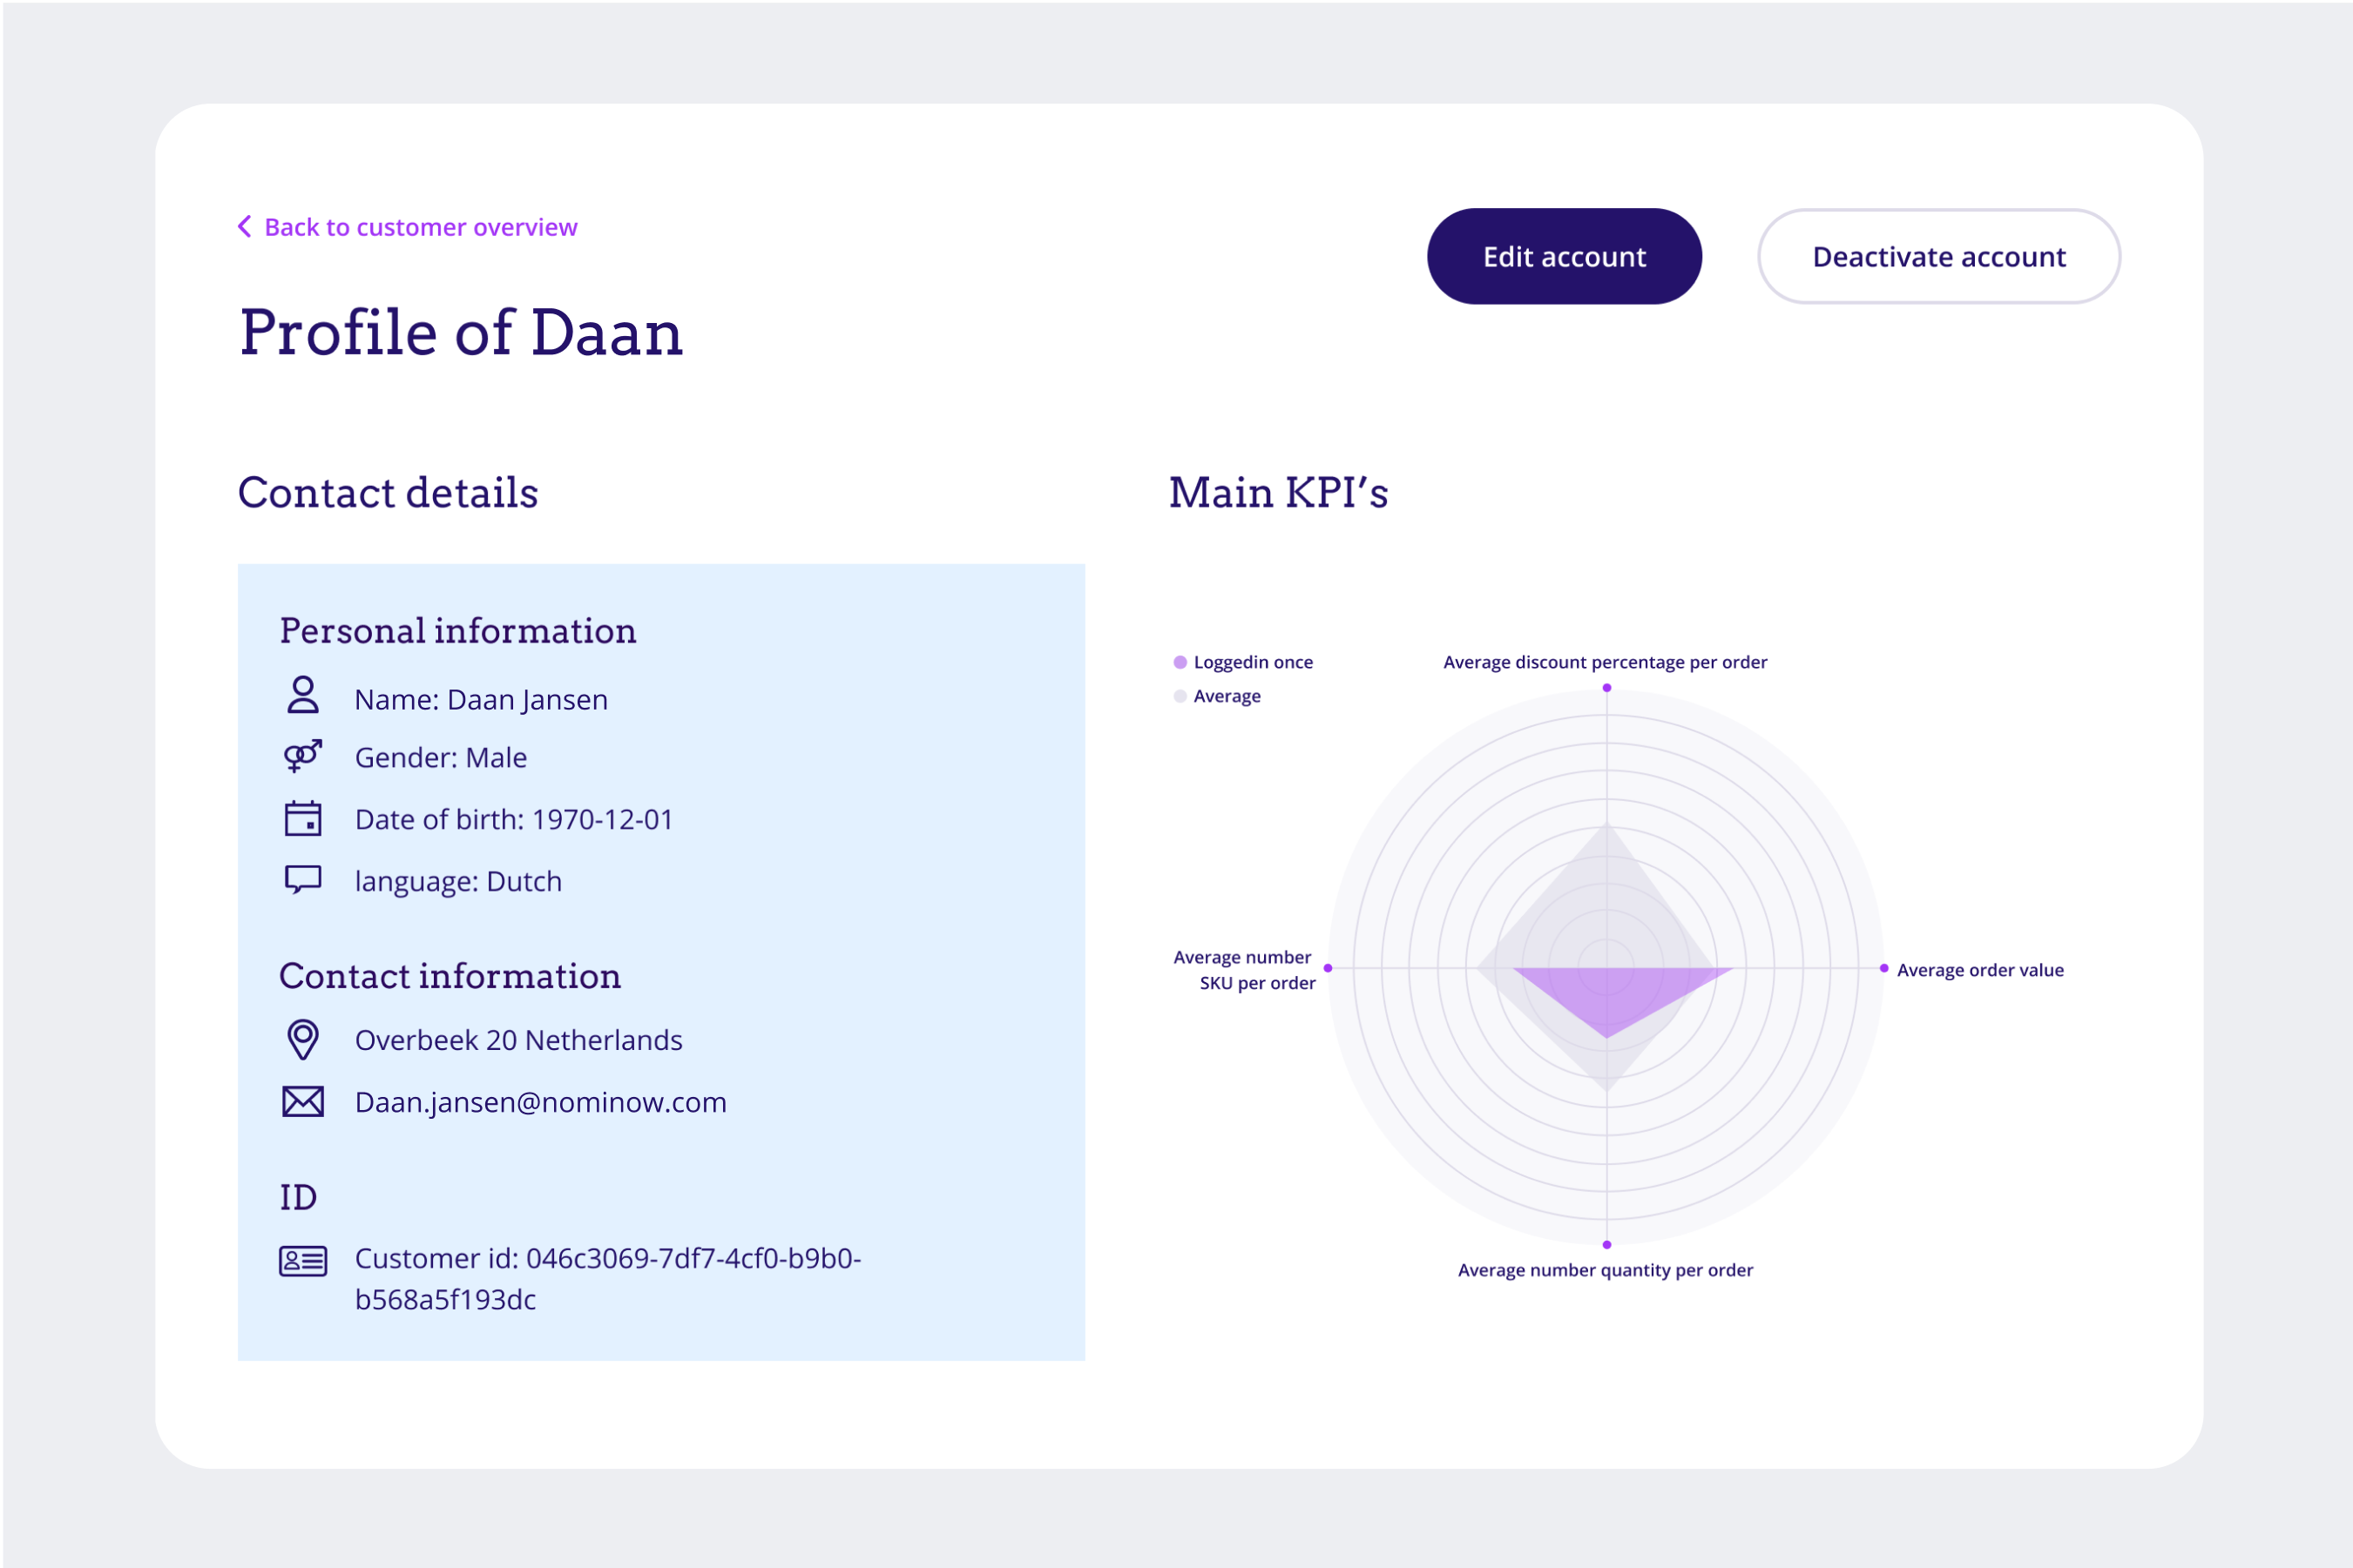This screenshot has height=1568, width=2353.
Task: Click the gender symbol icon
Action: (x=302, y=756)
